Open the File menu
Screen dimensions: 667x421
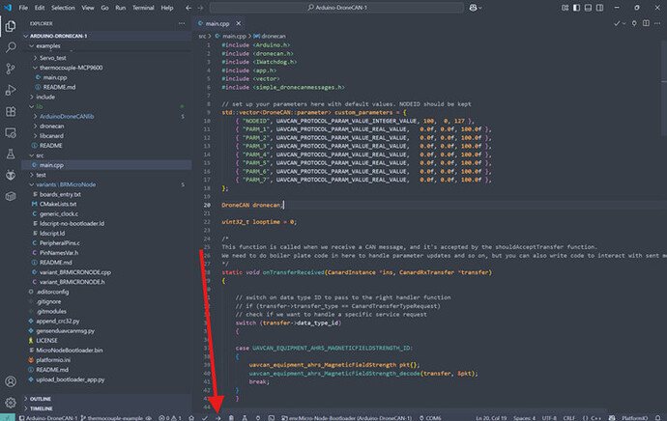(23, 8)
